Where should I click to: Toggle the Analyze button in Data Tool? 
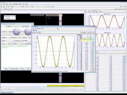pyautogui.click(x=39, y=33)
